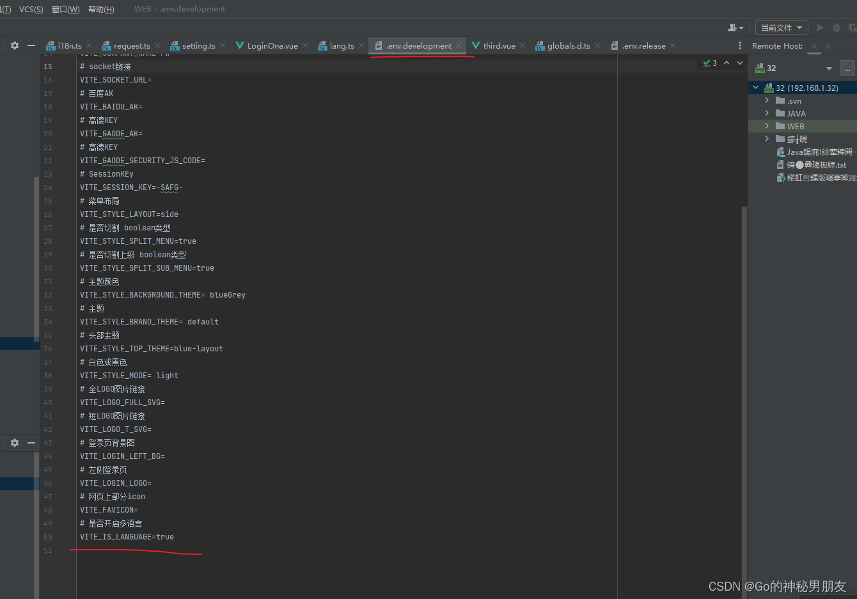Open the 帮助(H) menu

point(101,9)
